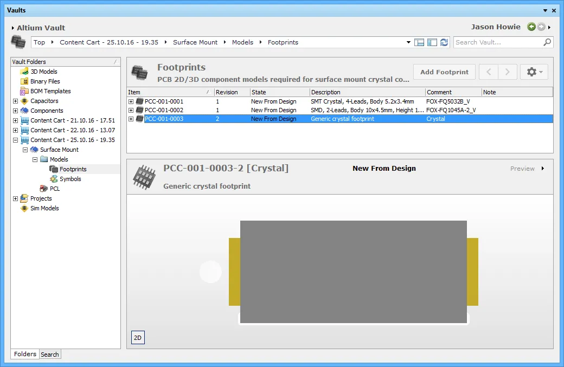564x367 pixels.
Task: Click the Models folder icon
Action: click(x=44, y=159)
